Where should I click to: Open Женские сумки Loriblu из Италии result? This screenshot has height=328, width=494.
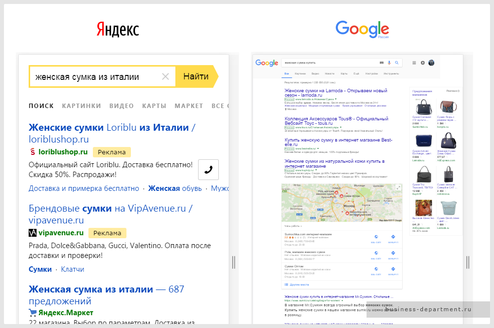pos(112,133)
